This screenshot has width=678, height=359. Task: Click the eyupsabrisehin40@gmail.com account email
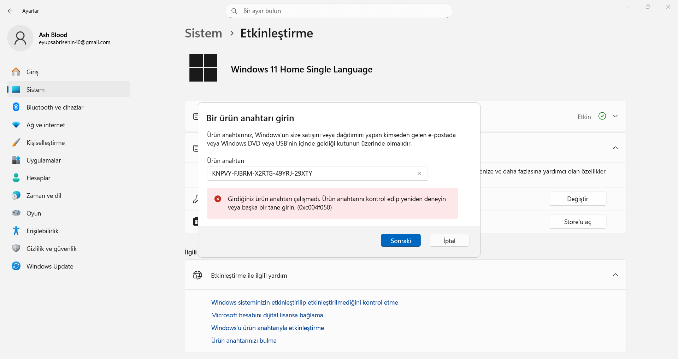pos(75,42)
